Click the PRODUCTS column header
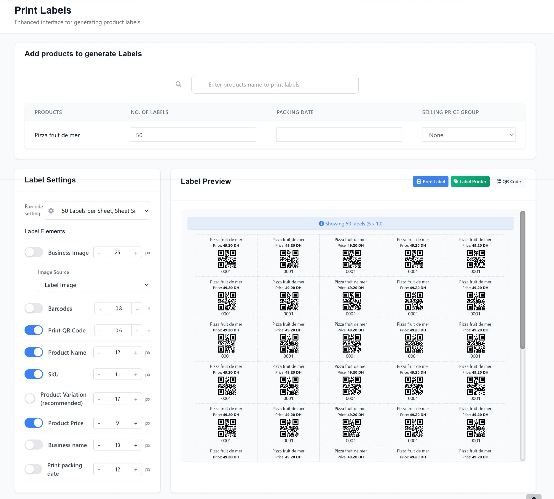This screenshot has width=554, height=499. click(48, 112)
